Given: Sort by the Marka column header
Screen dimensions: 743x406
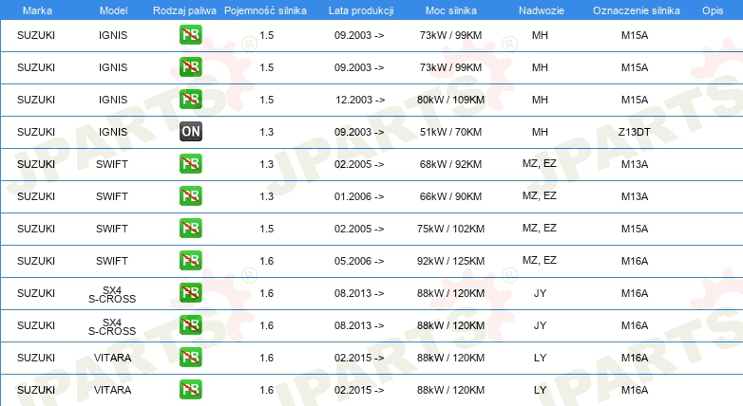Looking at the screenshot, I should [x=37, y=10].
